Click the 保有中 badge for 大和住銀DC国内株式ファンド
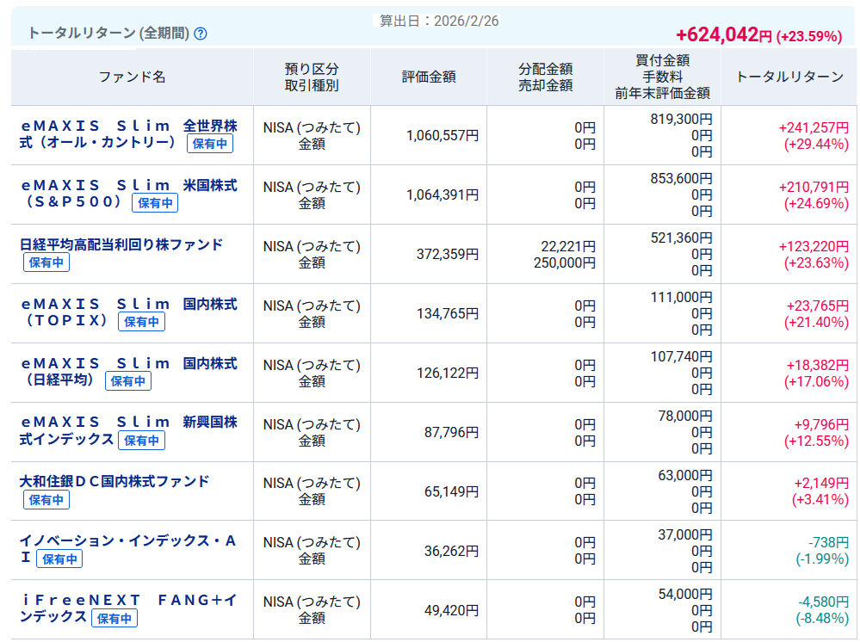 point(46,500)
